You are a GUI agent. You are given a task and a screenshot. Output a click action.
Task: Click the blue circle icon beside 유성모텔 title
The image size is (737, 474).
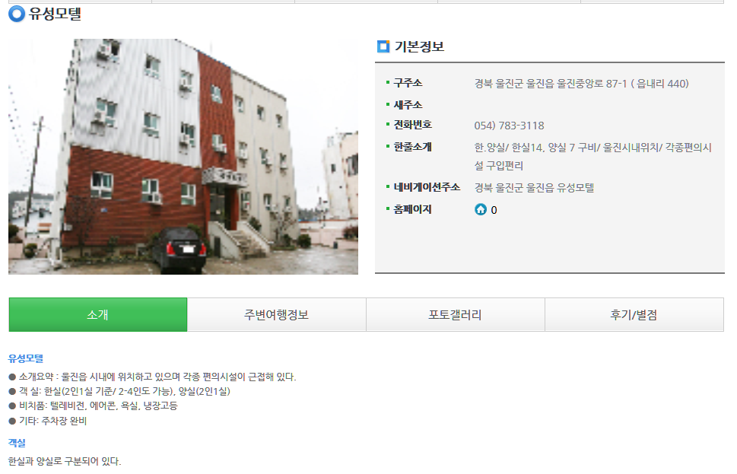click(x=17, y=14)
